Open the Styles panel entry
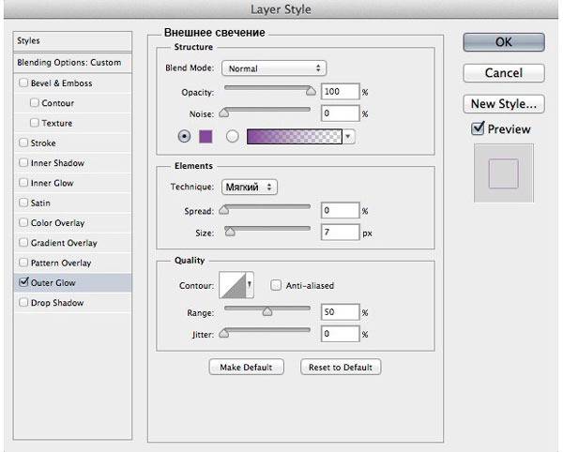563x452 pixels. tap(72, 40)
